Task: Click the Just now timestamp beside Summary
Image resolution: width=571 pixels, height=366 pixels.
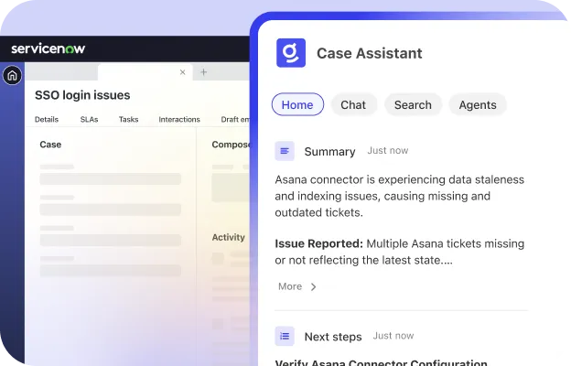Action: click(388, 150)
